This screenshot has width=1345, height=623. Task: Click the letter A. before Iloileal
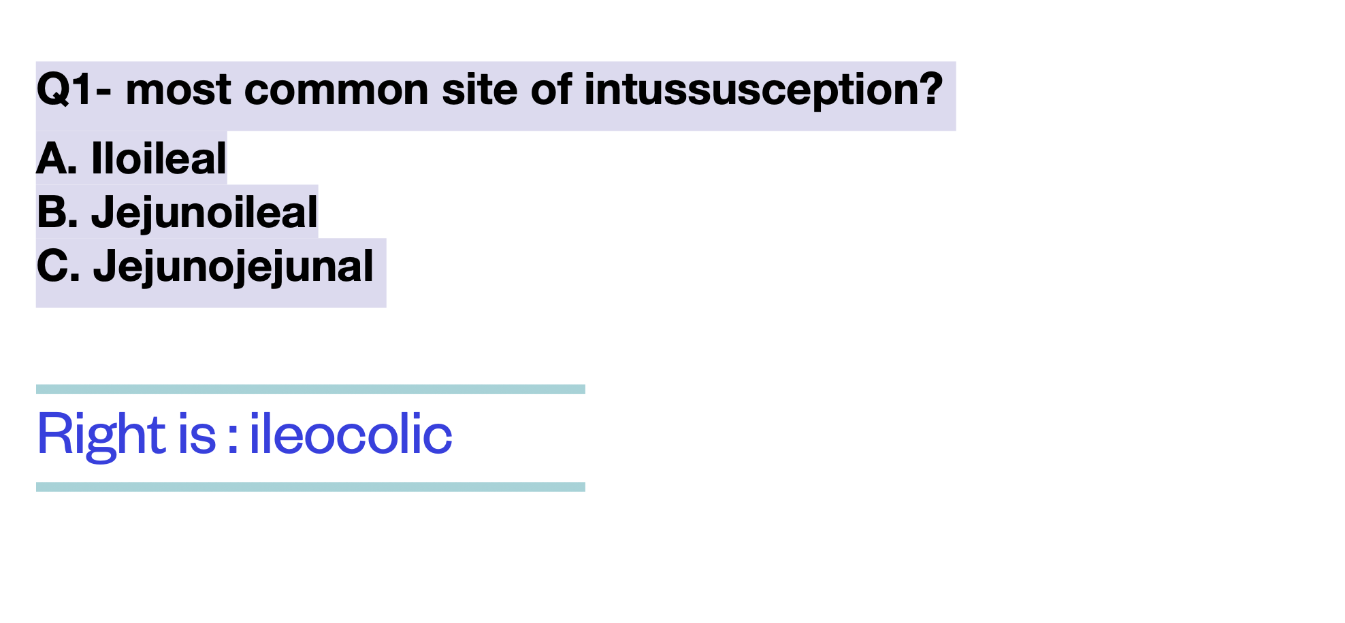pyautogui.click(x=57, y=158)
